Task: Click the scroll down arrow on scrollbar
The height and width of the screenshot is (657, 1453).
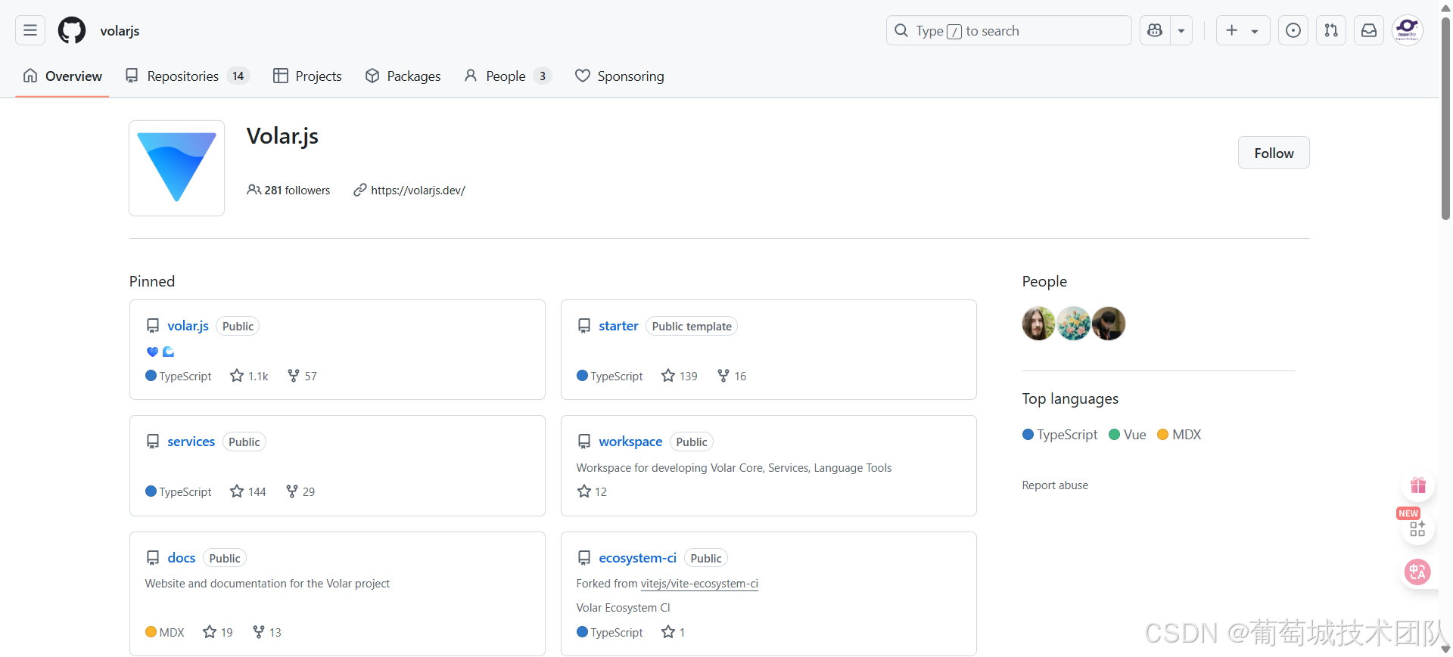Action: [1446, 649]
